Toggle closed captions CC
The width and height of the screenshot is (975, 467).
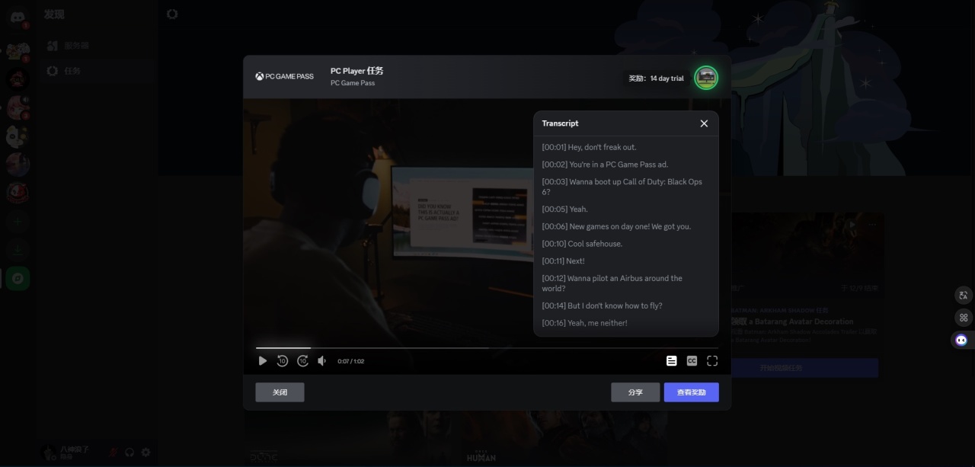(692, 361)
